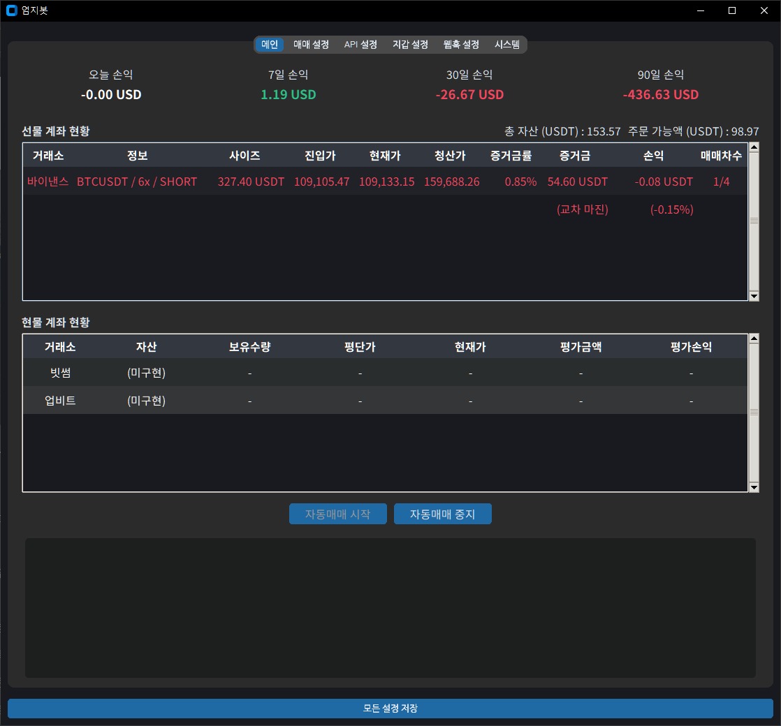
Task: Save settings with 모든 설정 저장 button
Action: (x=389, y=708)
